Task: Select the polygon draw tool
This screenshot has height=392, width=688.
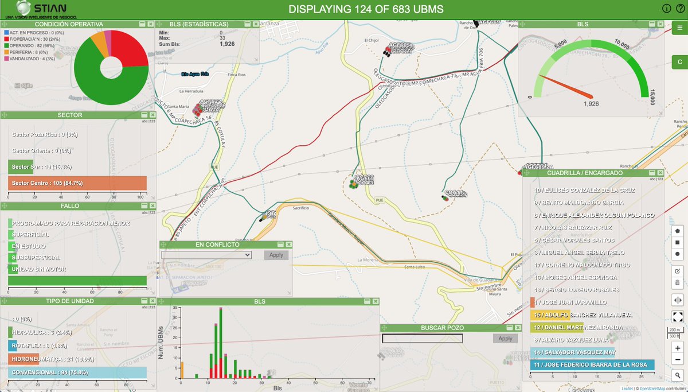Action: coord(678,230)
